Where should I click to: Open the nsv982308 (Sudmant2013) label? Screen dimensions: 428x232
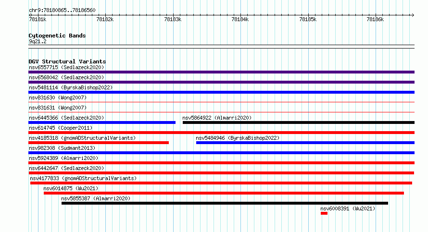pyautogui.click(x=62, y=148)
